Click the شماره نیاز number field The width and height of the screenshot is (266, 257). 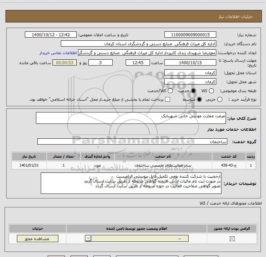(190, 34)
